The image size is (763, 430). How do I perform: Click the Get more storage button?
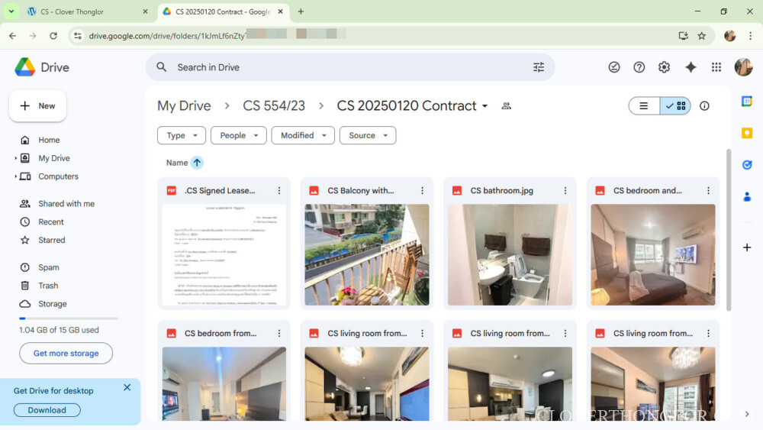[66, 353]
